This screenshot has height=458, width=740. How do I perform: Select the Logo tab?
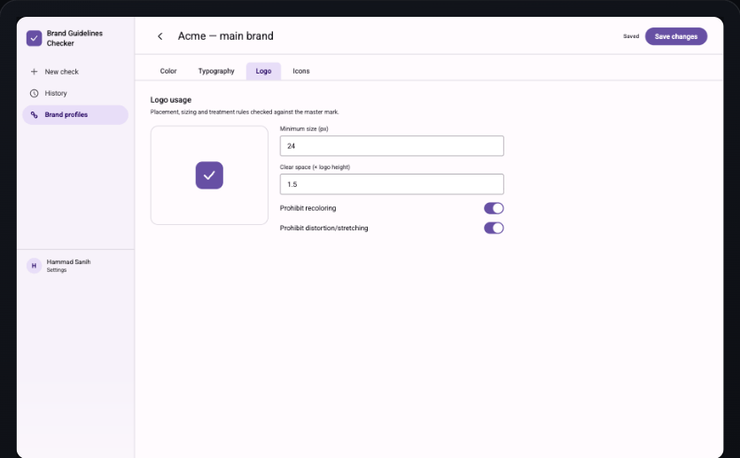pos(263,71)
